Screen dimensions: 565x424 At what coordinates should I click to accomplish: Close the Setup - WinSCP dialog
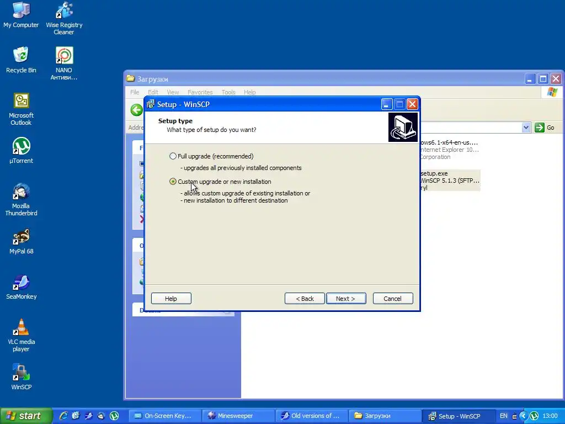click(x=412, y=104)
